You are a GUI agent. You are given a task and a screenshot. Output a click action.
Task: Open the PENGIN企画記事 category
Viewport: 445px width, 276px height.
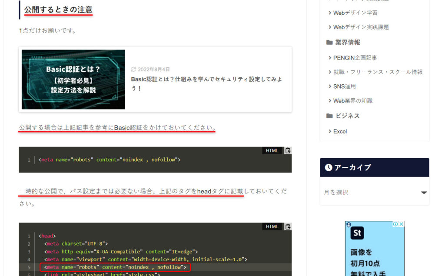click(355, 58)
